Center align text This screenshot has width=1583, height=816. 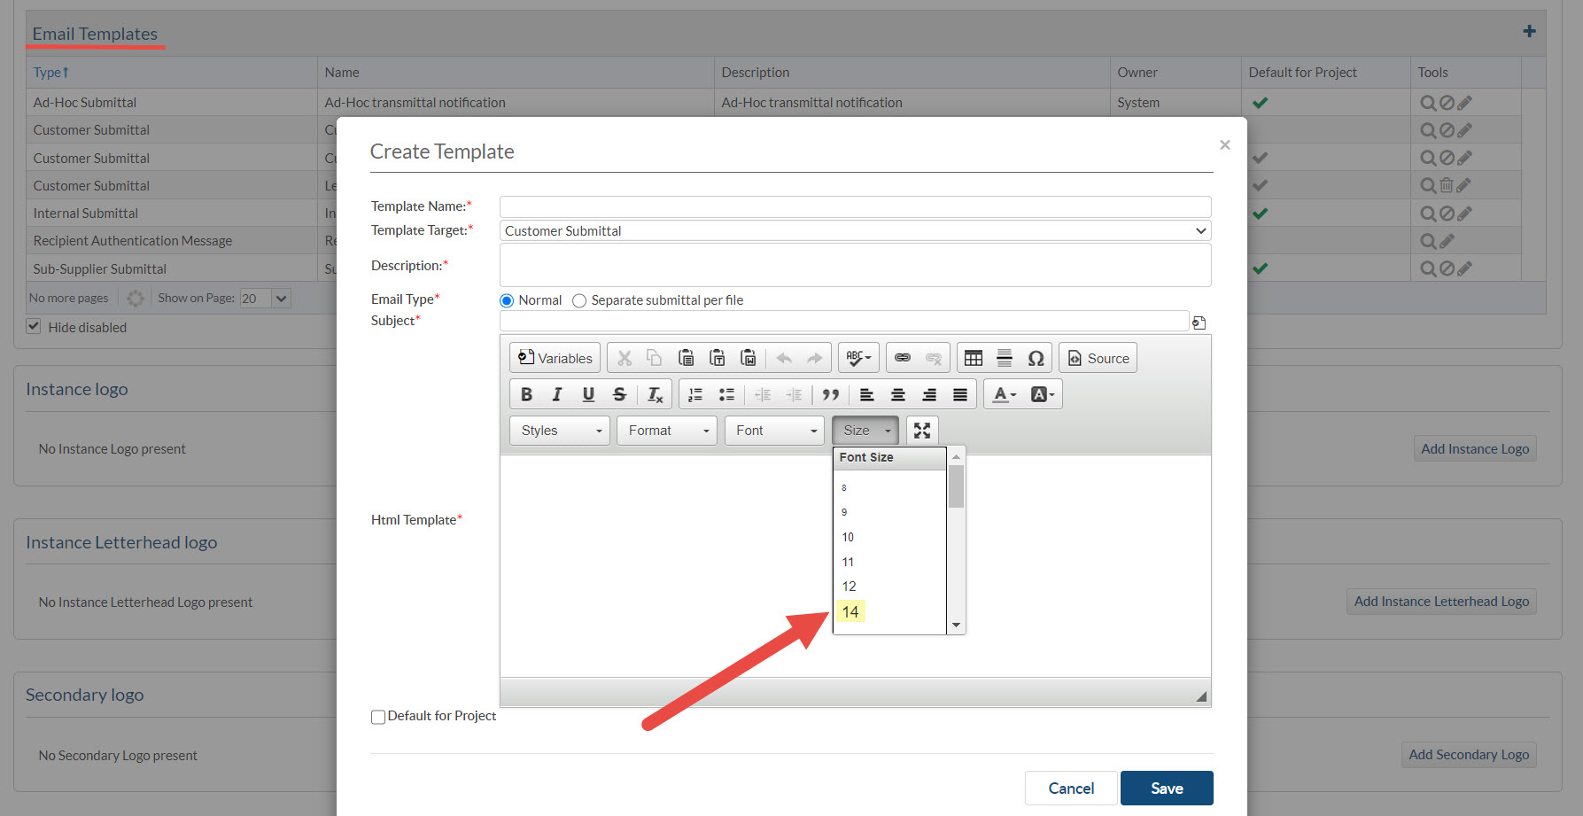[898, 394]
